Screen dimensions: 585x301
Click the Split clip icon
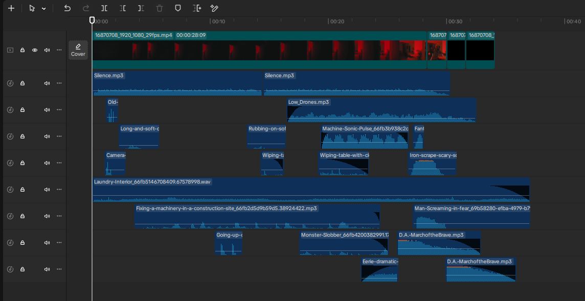click(104, 8)
